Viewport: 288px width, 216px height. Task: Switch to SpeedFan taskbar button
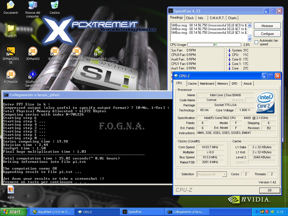point(143,212)
